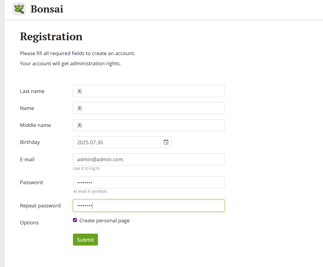Screen dimensions: 323x267
Task: Focus the Middle name input field
Action: tap(149, 125)
